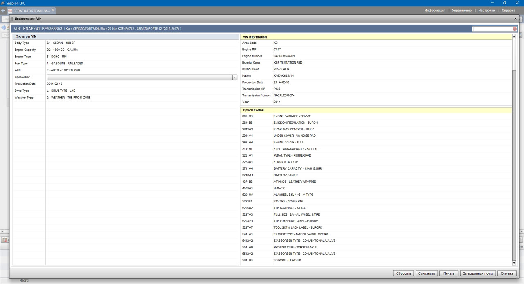Click the Option Codes section header
The height and width of the screenshot is (284, 524).
click(376, 110)
